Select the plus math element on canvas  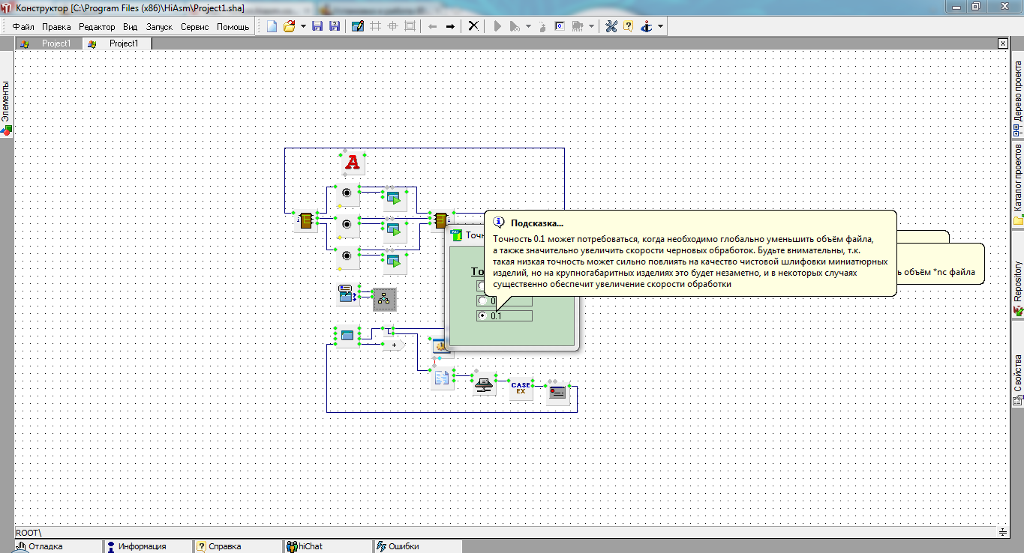click(394, 345)
